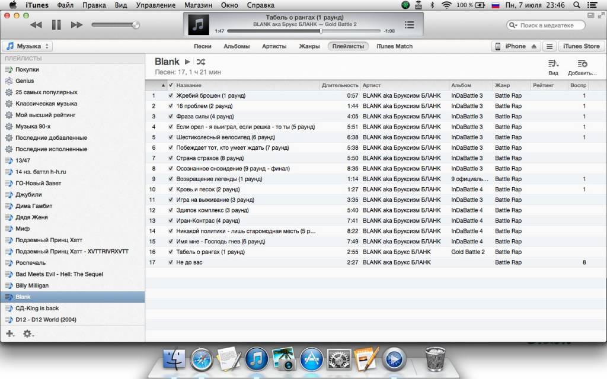Create a new playlist with plus button
This screenshot has width=607, height=379.
[10, 333]
